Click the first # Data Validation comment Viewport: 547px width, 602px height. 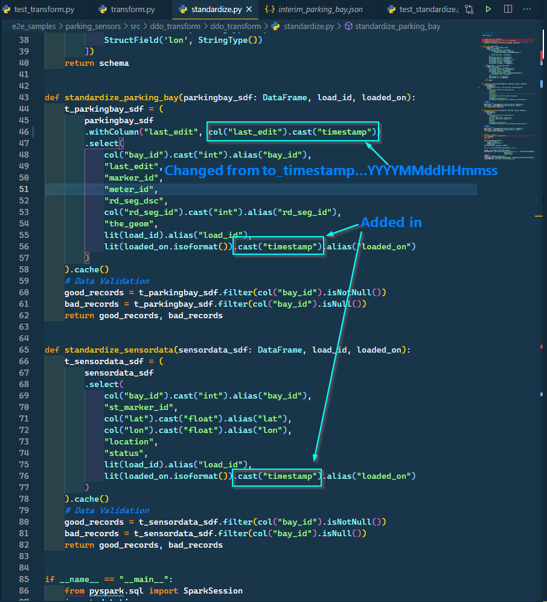(x=107, y=281)
